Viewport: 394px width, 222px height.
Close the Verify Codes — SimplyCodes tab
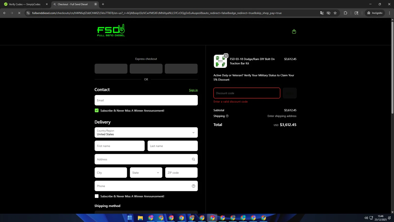point(47,4)
